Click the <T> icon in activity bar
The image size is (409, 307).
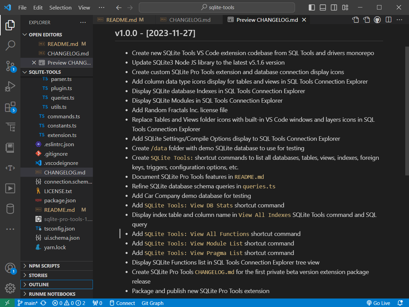pyautogui.click(x=10, y=168)
